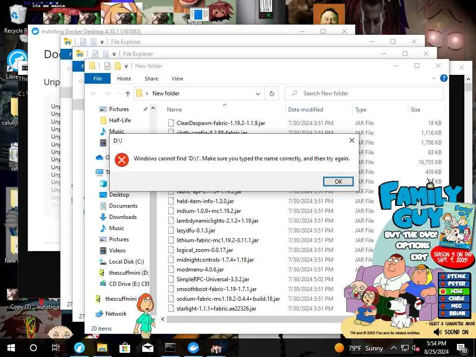This screenshot has height=357, width=476.
Task: Select modmenu-4.0.6.jar file
Action: (200, 269)
